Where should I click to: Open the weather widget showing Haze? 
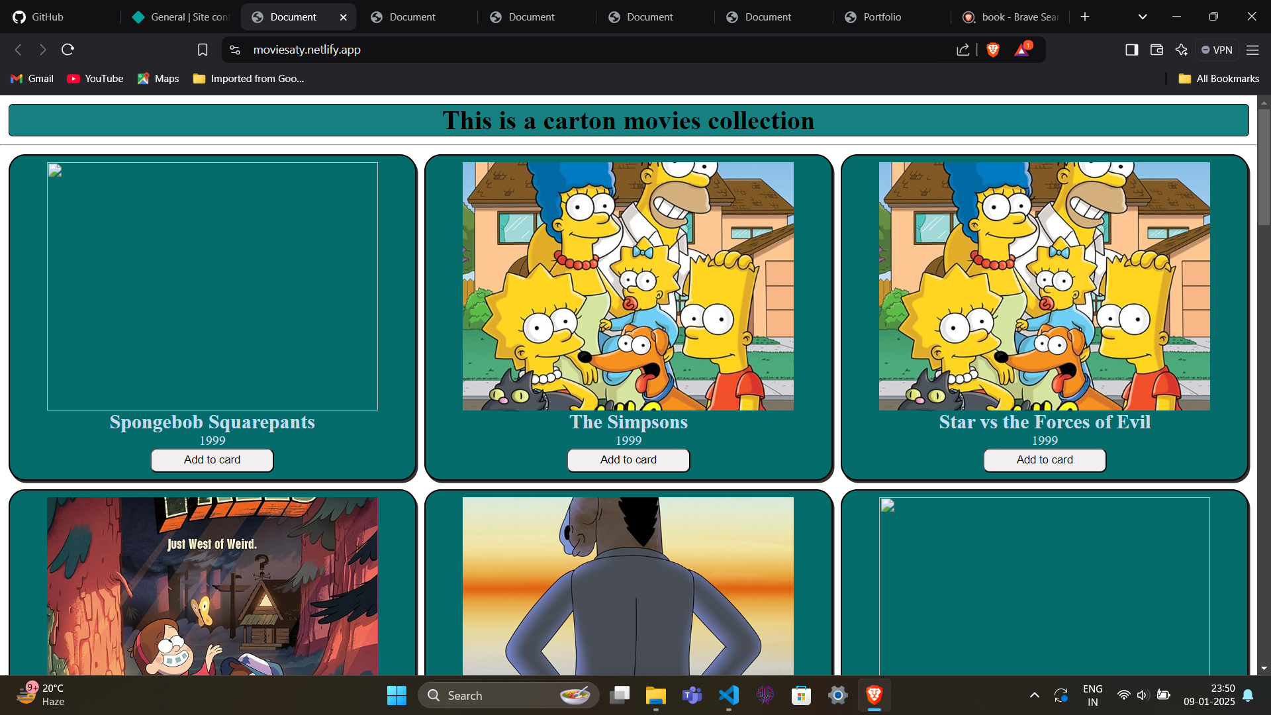(x=41, y=695)
